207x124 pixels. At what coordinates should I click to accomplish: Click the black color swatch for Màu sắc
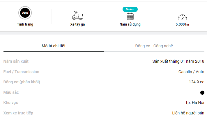[x=202, y=93]
